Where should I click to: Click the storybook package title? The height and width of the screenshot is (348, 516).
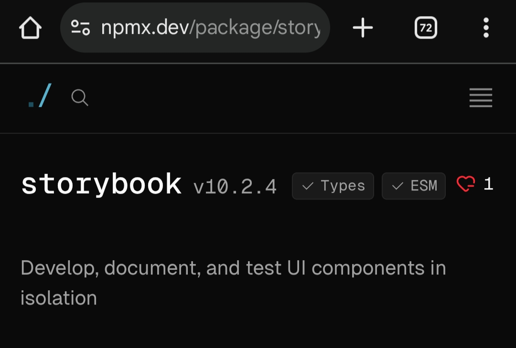pos(101,185)
